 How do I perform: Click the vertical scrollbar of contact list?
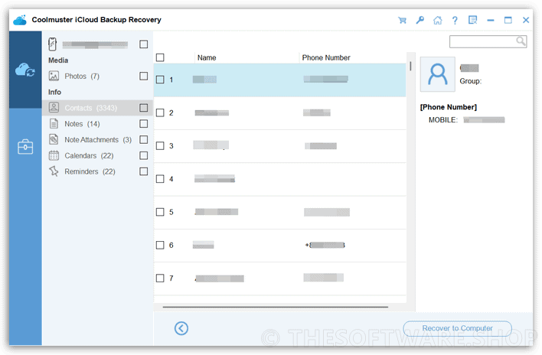[x=410, y=66]
